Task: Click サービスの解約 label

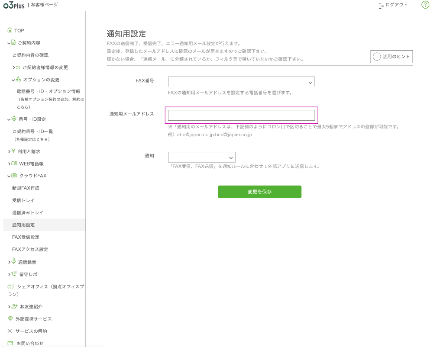Action: click(31, 331)
